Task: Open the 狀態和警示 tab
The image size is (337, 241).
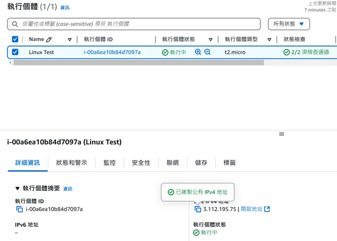Action: click(x=71, y=163)
